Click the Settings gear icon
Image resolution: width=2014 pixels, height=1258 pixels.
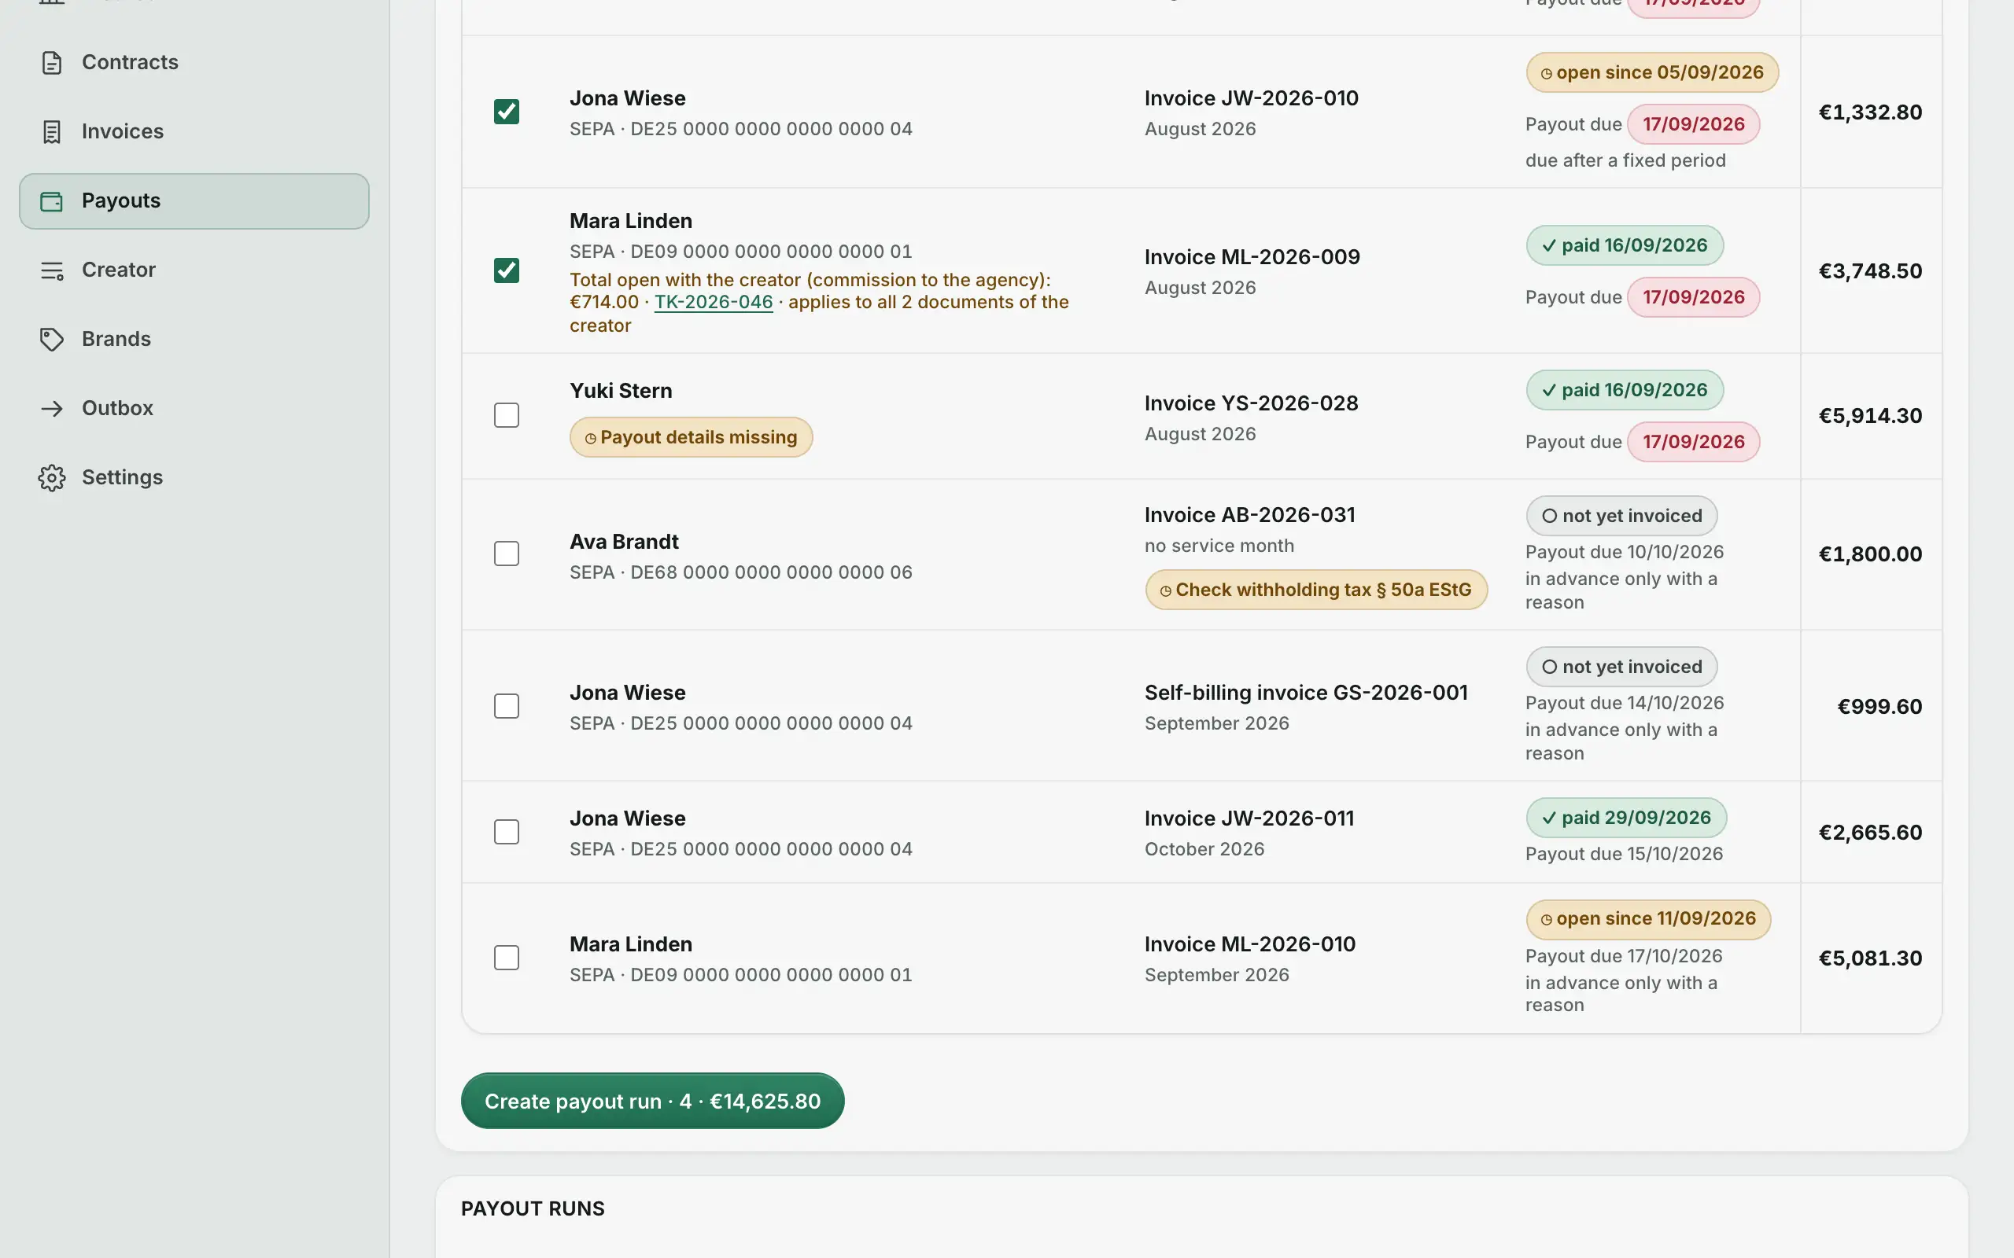[52, 477]
